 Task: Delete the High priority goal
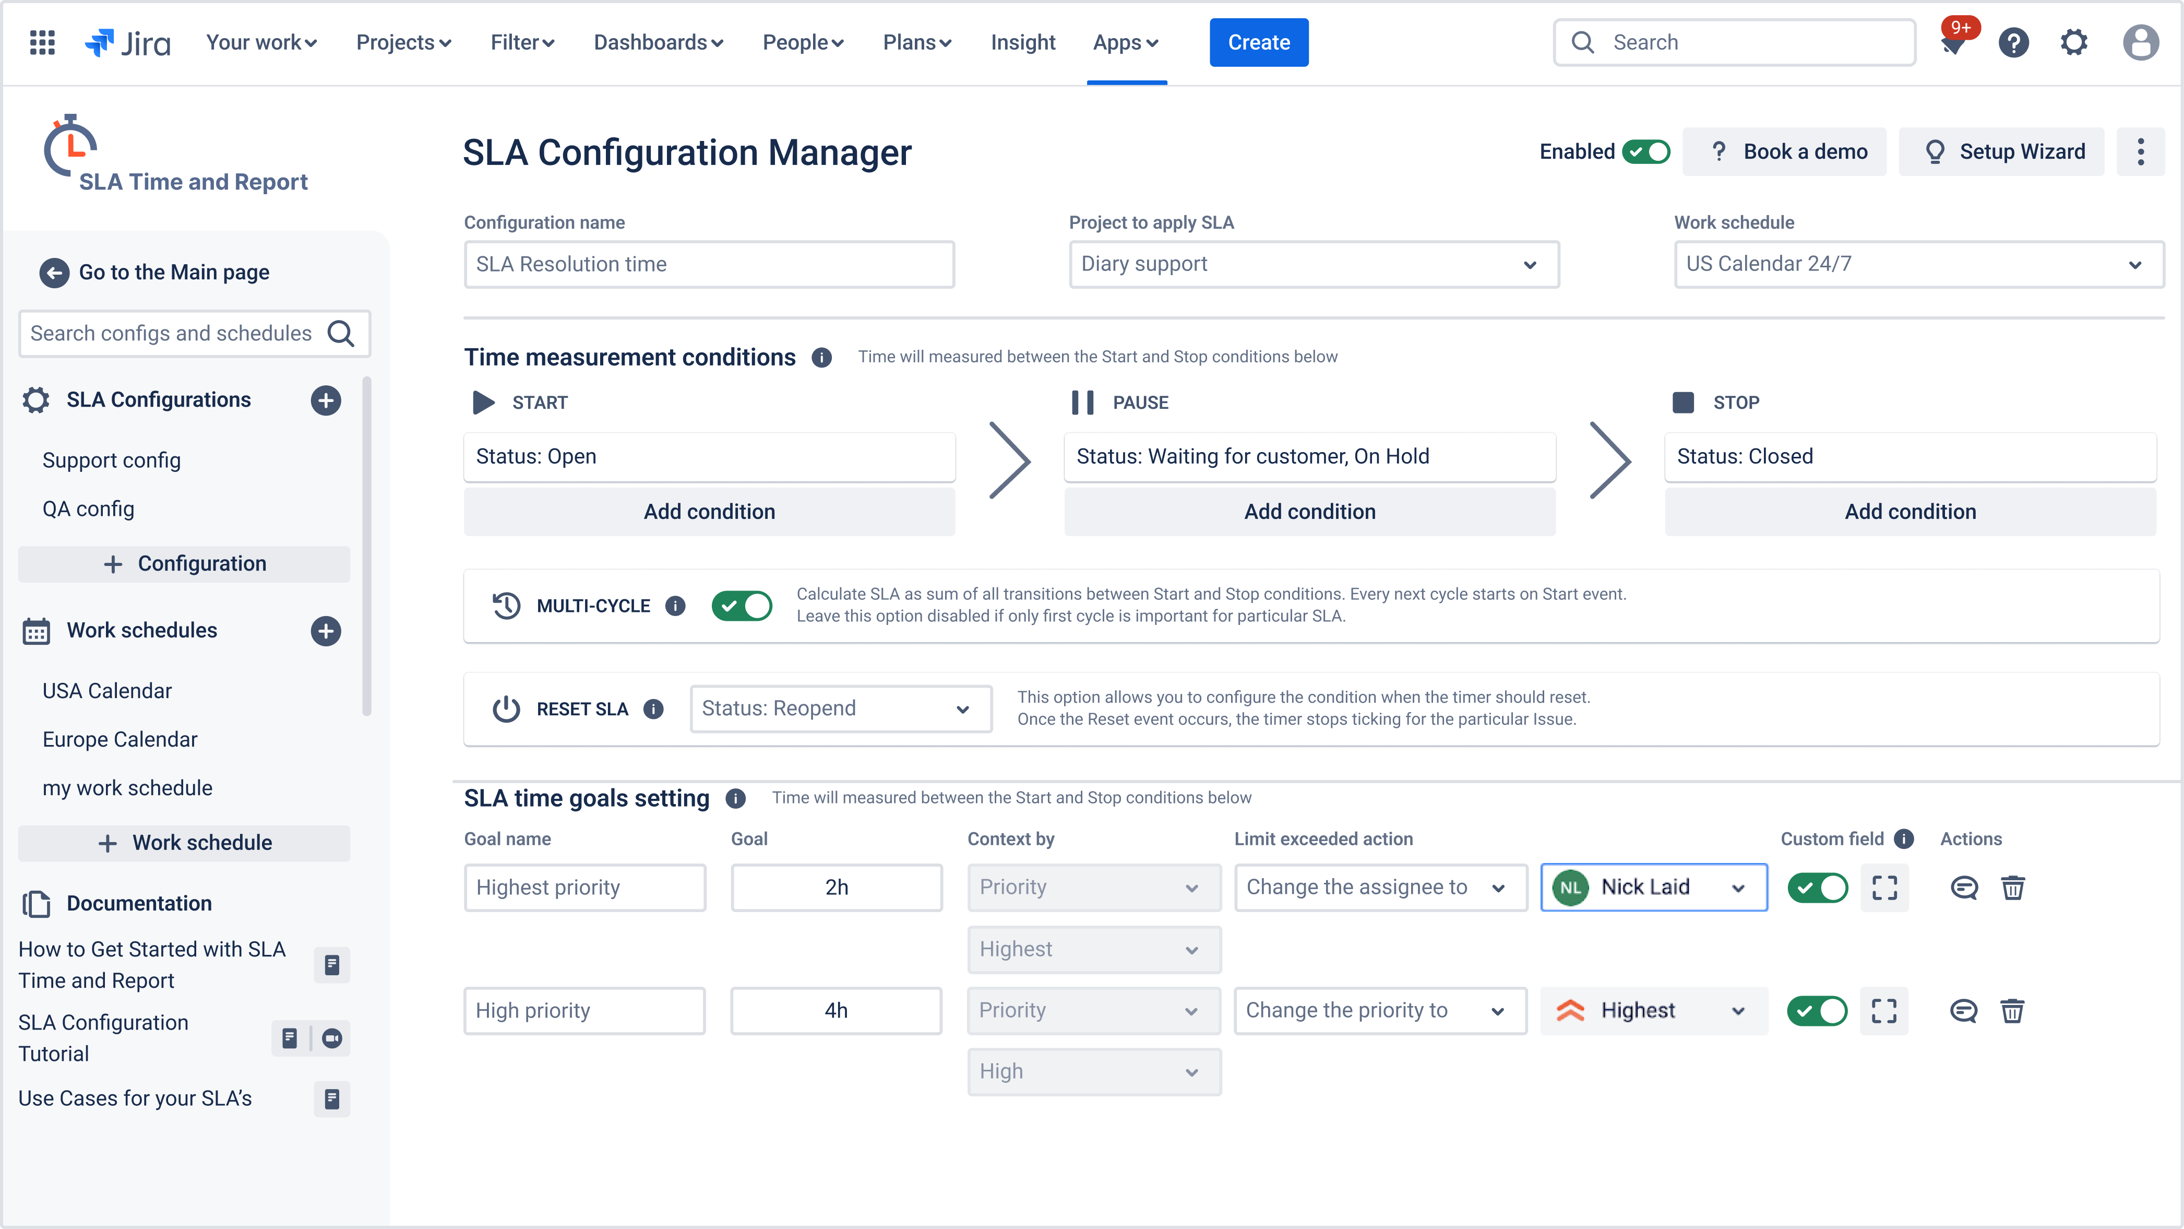(x=2013, y=1011)
